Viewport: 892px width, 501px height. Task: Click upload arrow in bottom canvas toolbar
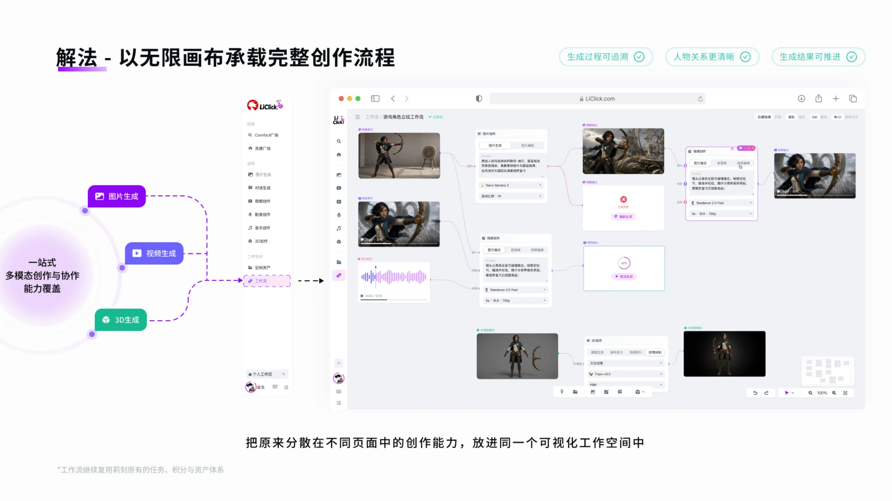[562, 392]
